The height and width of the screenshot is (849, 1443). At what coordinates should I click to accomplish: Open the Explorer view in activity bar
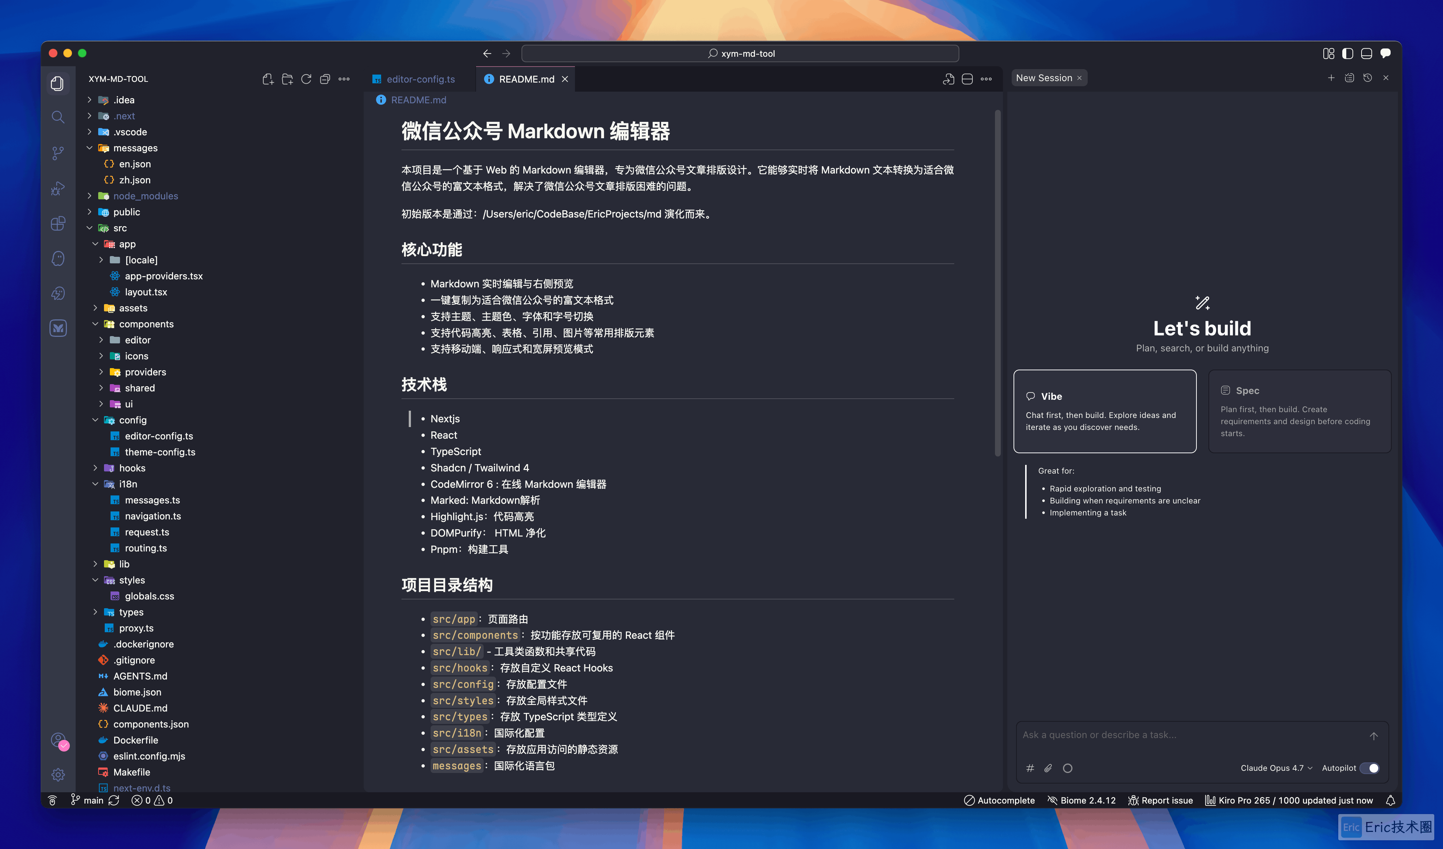click(58, 84)
